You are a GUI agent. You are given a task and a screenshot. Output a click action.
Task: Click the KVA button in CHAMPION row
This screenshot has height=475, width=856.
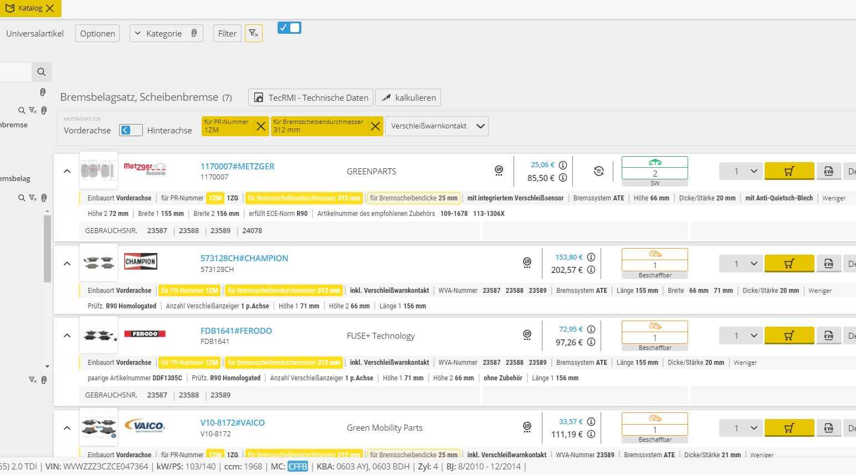pos(829,264)
